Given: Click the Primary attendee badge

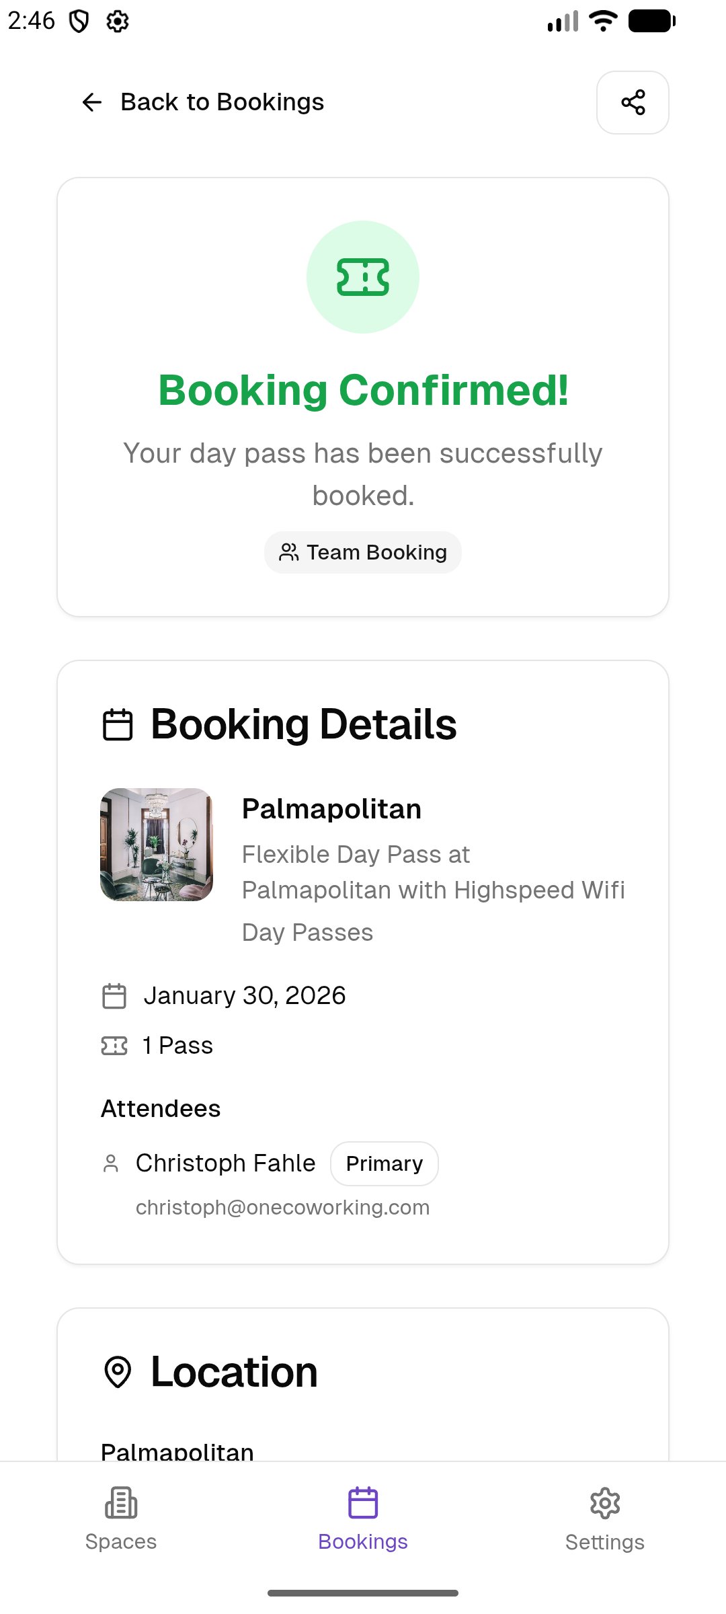Looking at the screenshot, I should point(385,1163).
